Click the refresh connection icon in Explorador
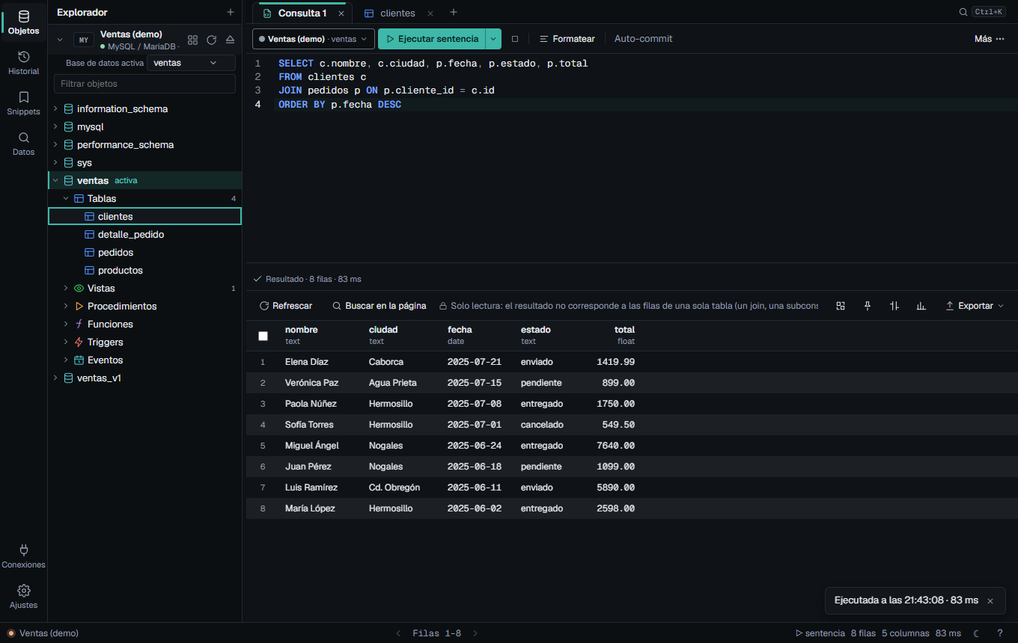 click(x=211, y=40)
